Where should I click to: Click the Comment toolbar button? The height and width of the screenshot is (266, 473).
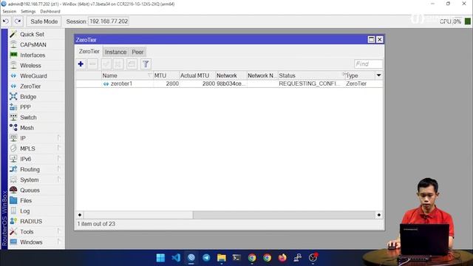coord(132,64)
